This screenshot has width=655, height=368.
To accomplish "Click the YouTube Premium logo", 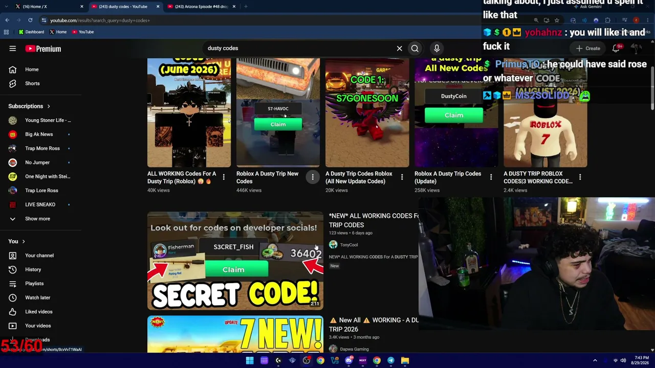I will tap(43, 49).
